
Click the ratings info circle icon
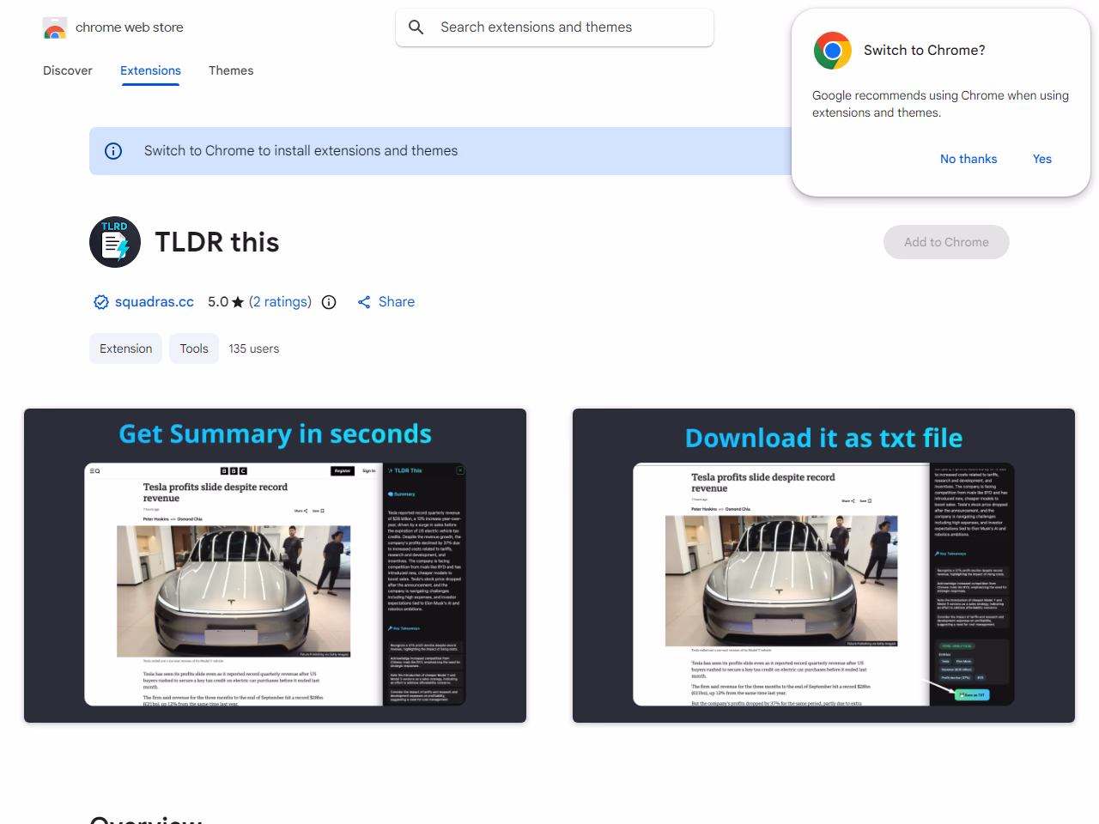(x=329, y=302)
